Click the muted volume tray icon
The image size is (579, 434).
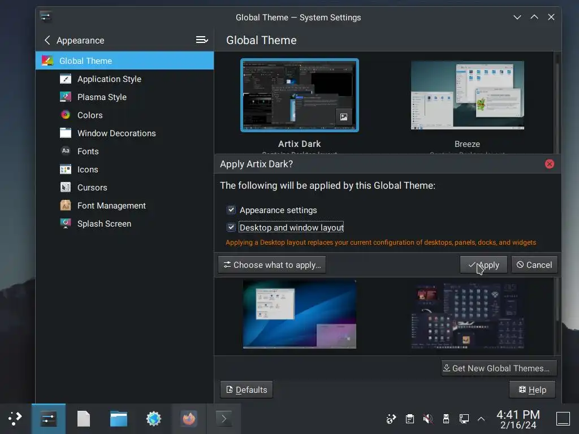coord(428,419)
